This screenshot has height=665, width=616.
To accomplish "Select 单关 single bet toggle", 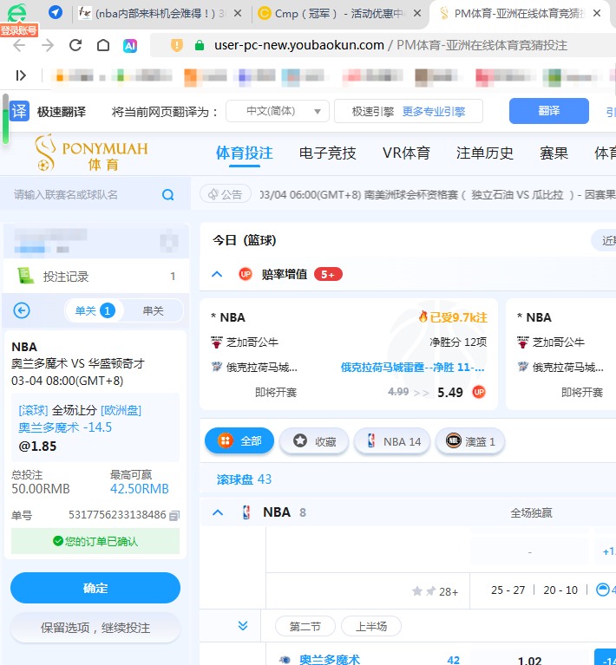I will [x=95, y=311].
